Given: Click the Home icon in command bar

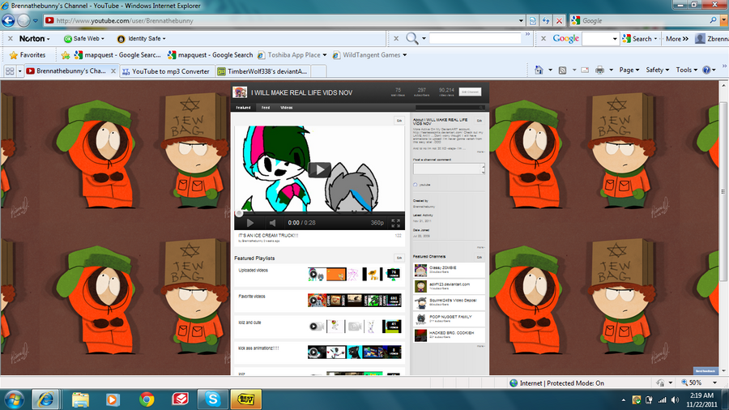Looking at the screenshot, I should 539,70.
